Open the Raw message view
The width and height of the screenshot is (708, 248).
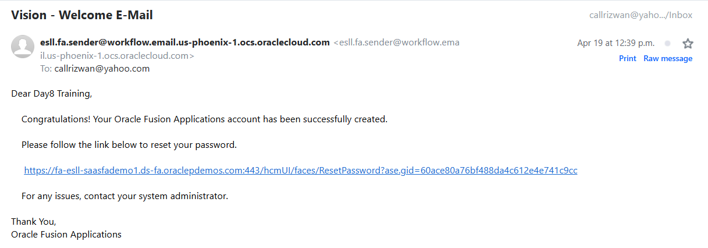pos(668,58)
